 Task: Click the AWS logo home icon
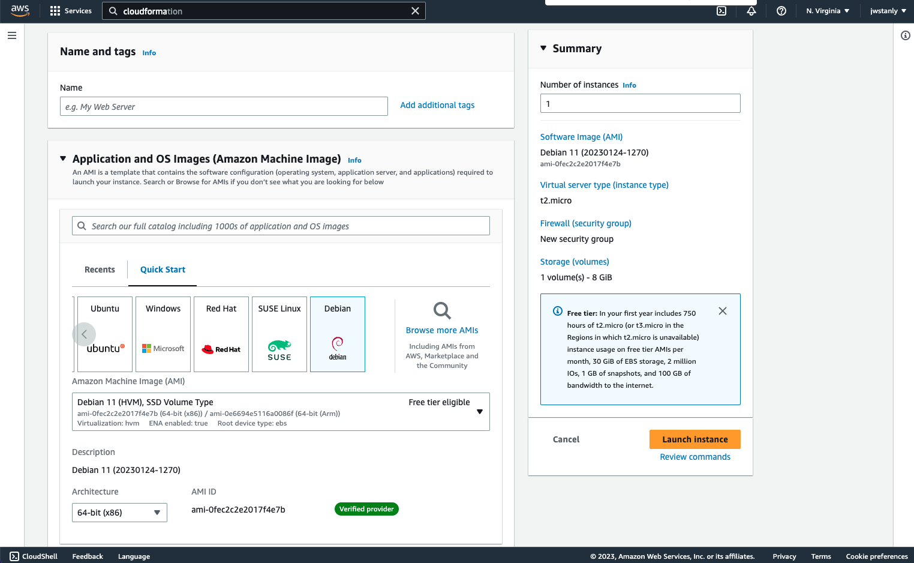20,11
